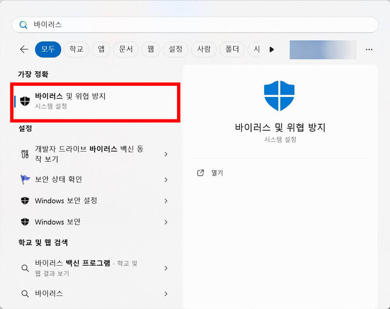The width and height of the screenshot is (390, 309).
Task: Select the 웹 filter tab
Action: (x=150, y=49)
